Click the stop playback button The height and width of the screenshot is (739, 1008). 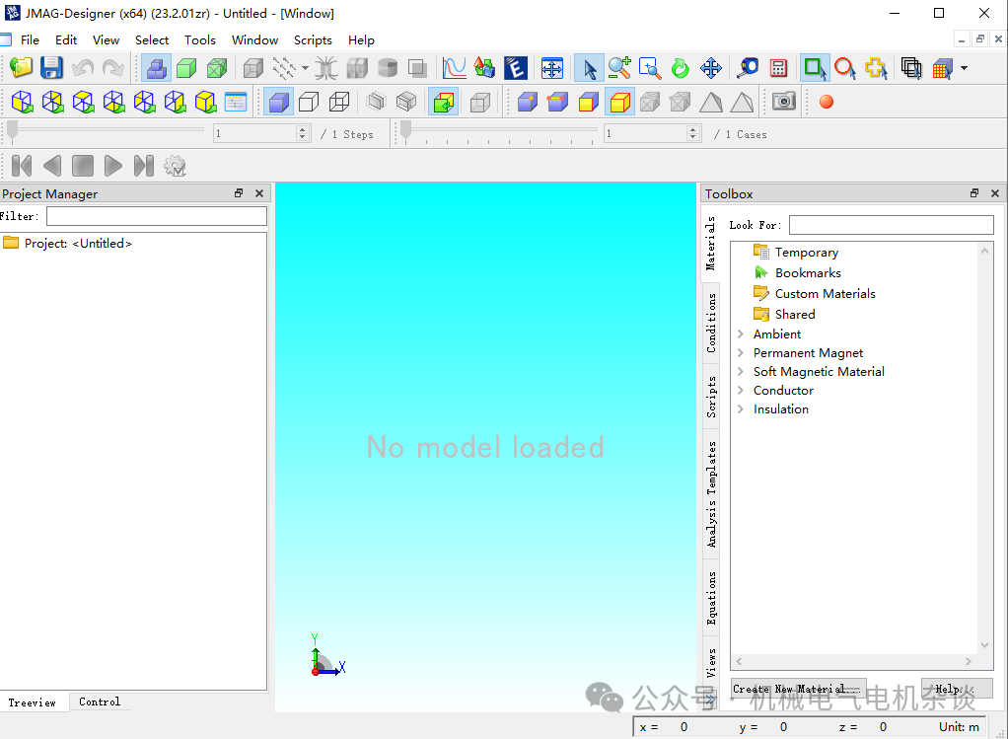pyautogui.click(x=82, y=166)
